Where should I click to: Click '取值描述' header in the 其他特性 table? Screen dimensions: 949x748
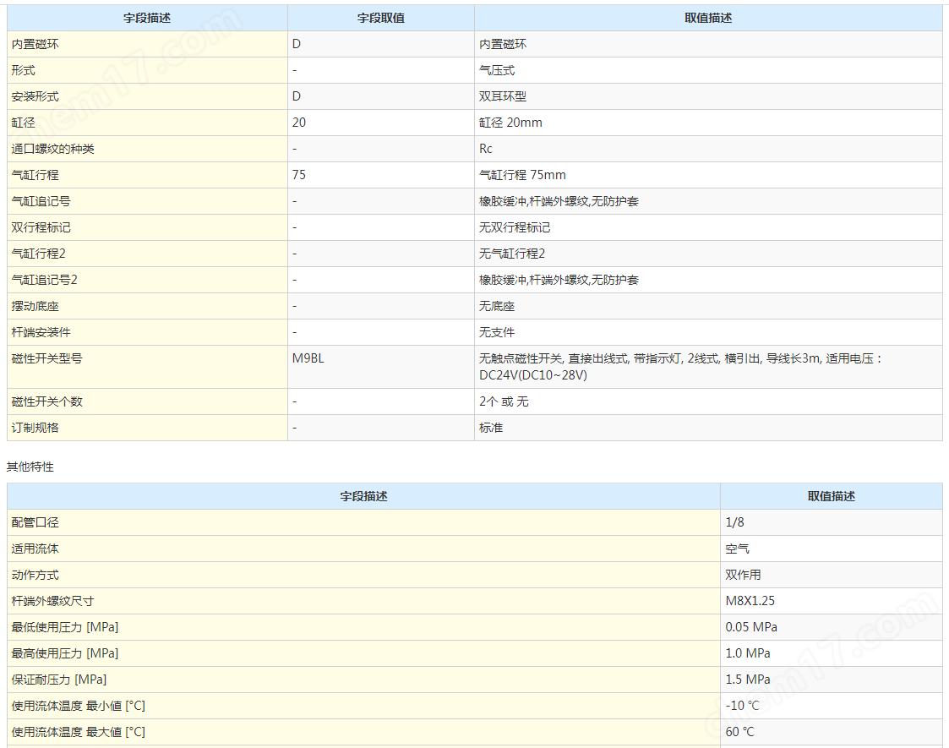tap(831, 496)
